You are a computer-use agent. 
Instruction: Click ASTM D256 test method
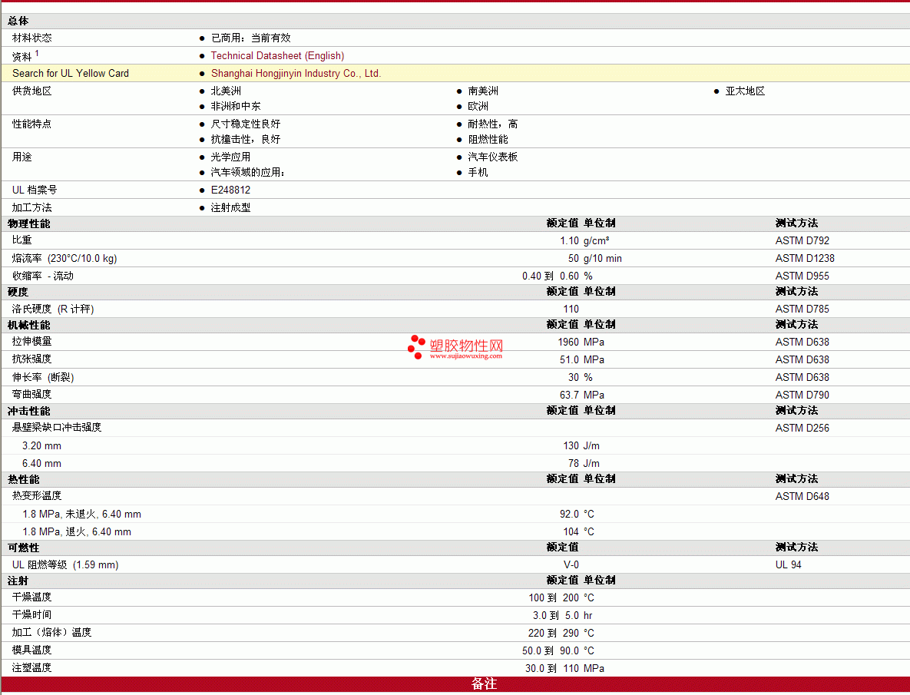pyautogui.click(x=802, y=429)
